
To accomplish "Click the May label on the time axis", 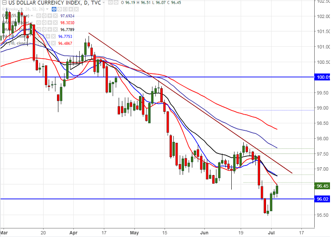I will 134,233.
